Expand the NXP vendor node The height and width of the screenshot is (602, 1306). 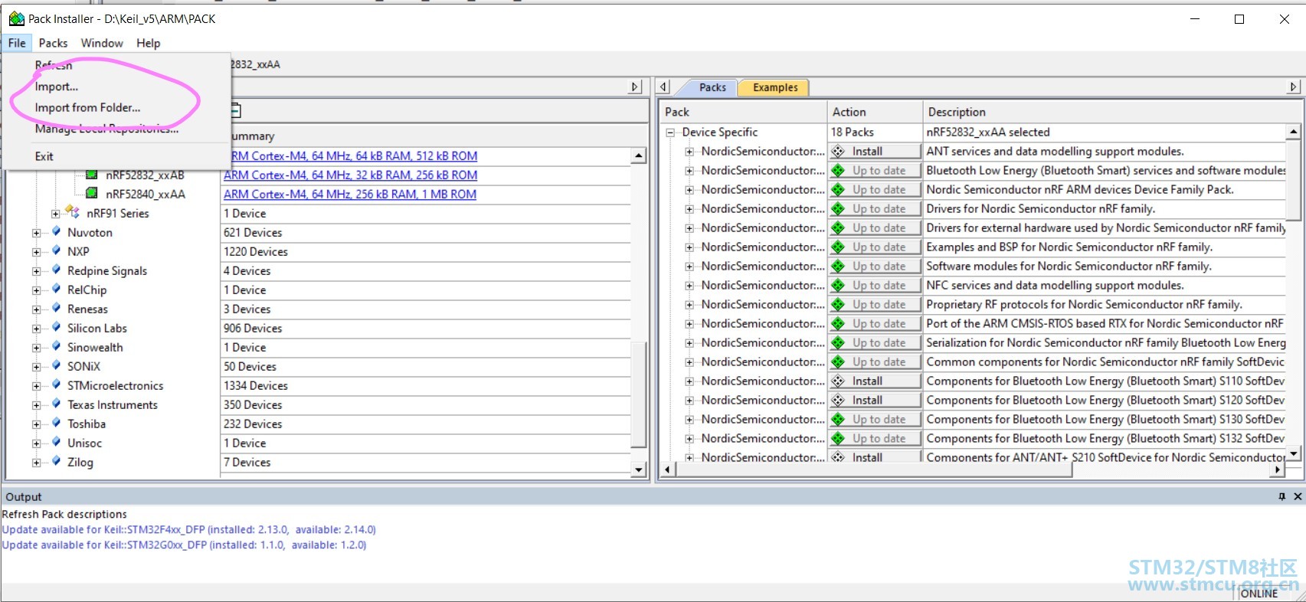click(x=36, y=252)
